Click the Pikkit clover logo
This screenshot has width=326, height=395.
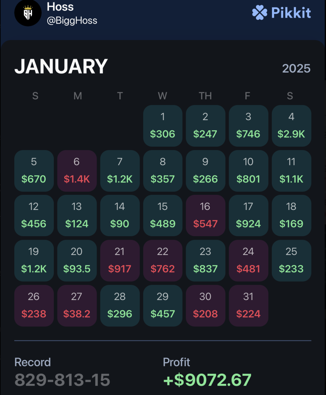point(259,12)
